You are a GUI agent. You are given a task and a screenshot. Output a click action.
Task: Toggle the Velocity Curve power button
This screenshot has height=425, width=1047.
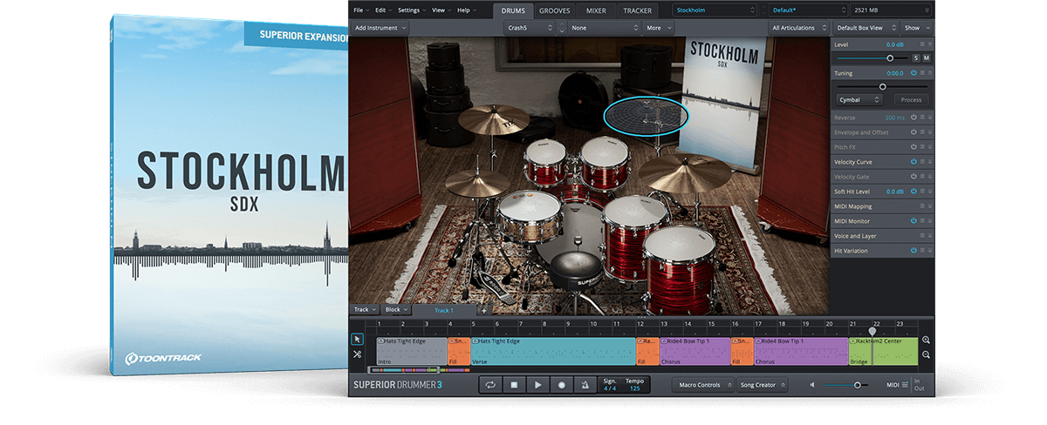point(914,162)
